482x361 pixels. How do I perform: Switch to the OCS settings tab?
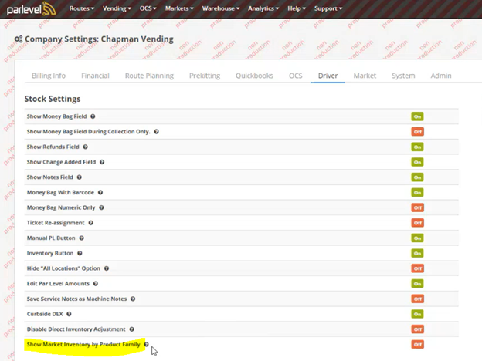coord(295,76)
